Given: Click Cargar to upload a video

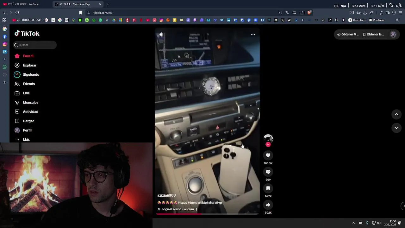Looking at the screenshot, I should [24, 121].
